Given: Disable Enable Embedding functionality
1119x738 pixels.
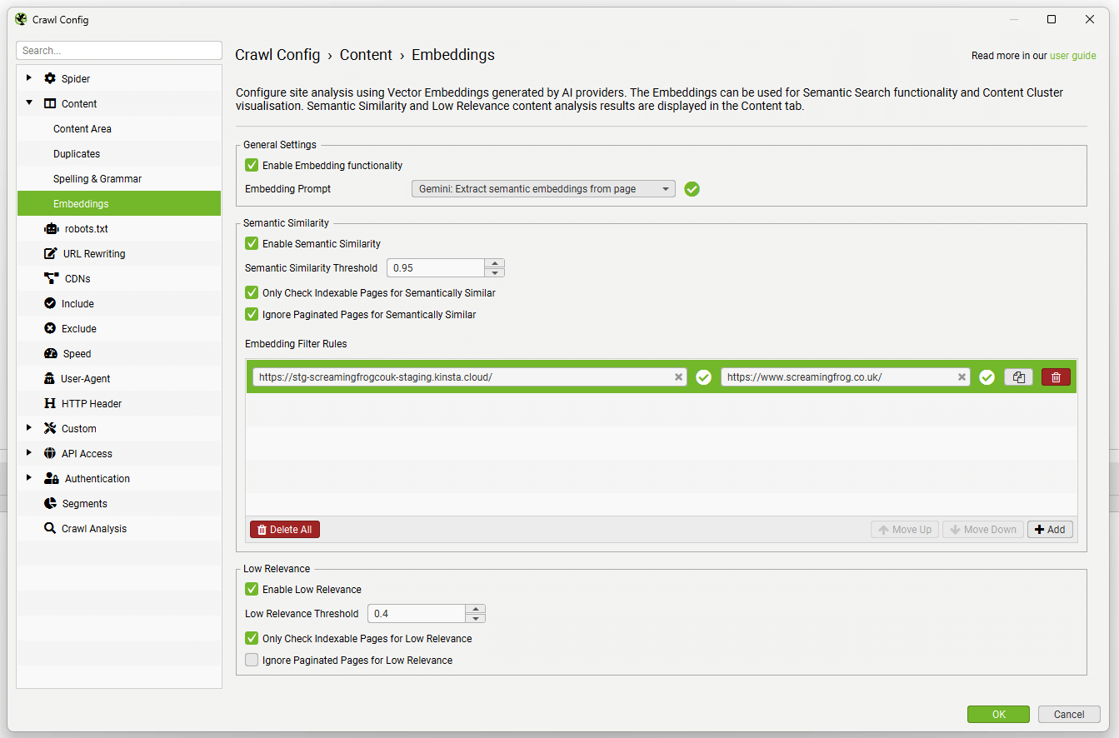Looking at the screenshot, I should tap(252, 165).
